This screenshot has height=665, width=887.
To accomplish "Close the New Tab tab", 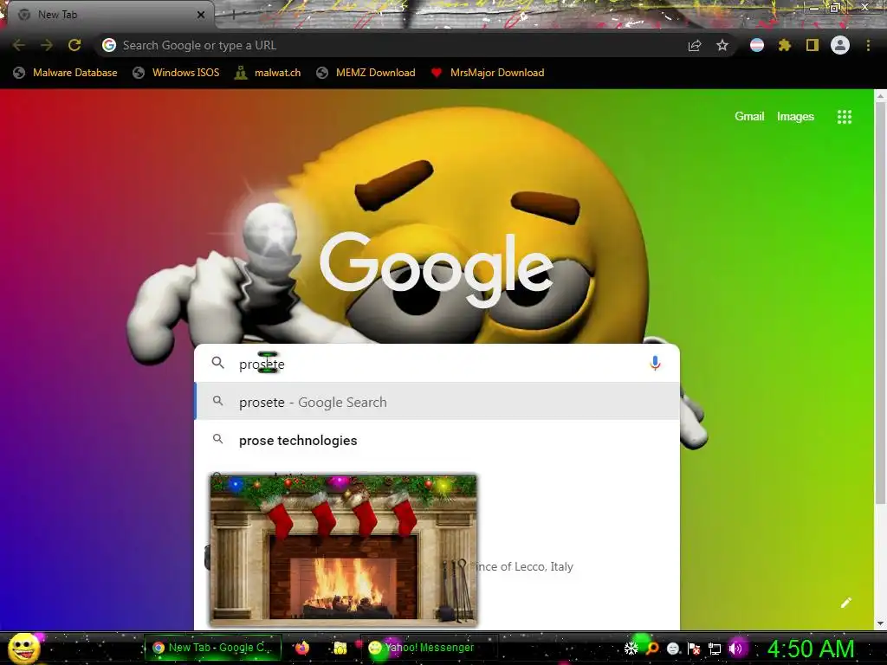I will tap(201, 15).
